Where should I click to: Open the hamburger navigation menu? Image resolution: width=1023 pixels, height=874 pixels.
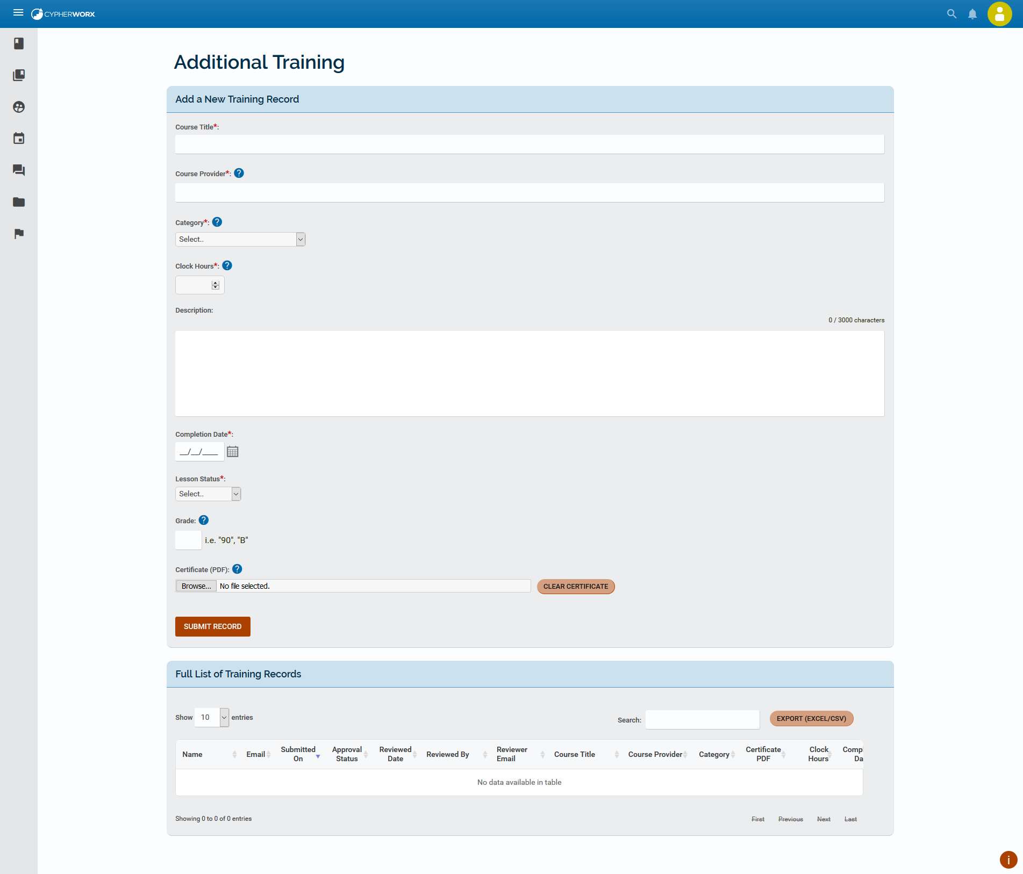(18, 12)
